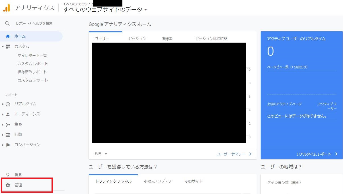The width and height of the screenshot is (343, 194).
Task: Open 保存済みレポート in the sidebar
Action: click(x=32, y=72)
